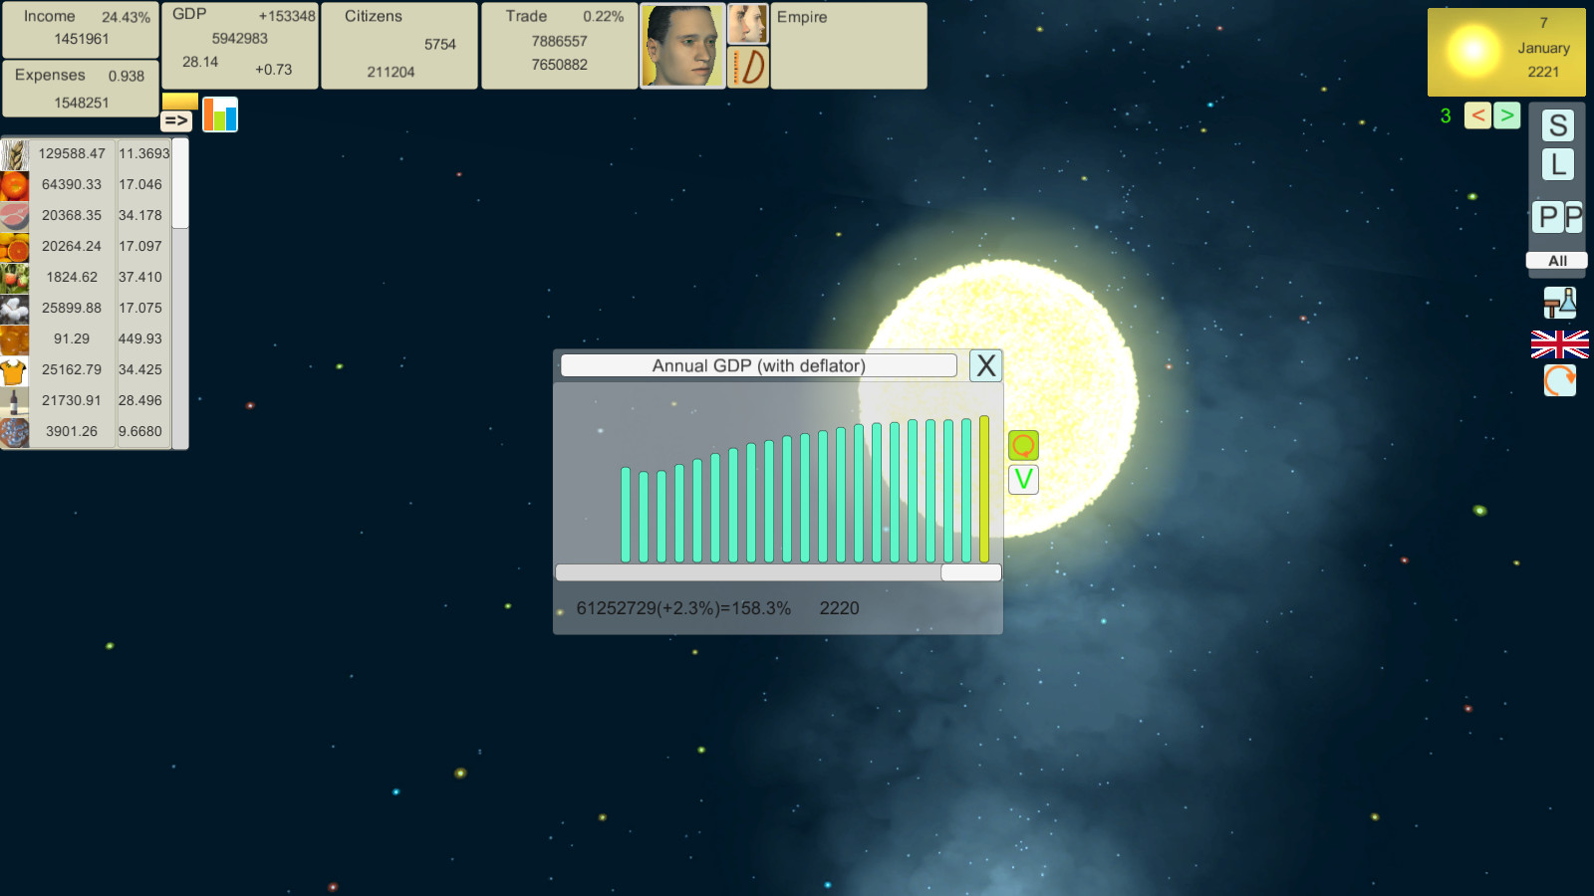
Task: Click the orange circular refresh arrow icon
Action: 1559,380
